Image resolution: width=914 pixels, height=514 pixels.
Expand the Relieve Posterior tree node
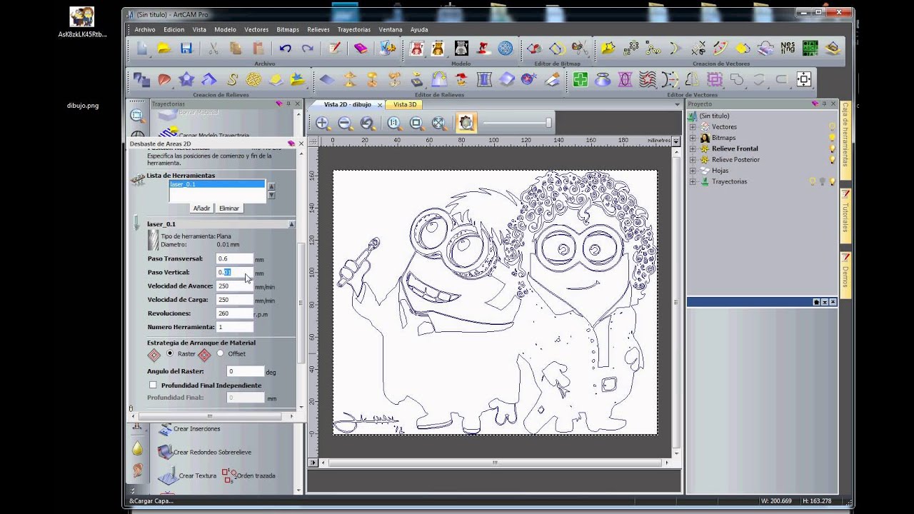[x=692, y=159]
